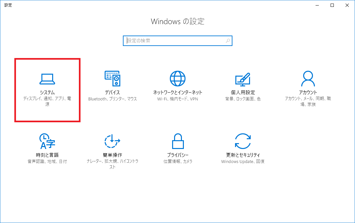Open the 個人用設定 paintbrush icon
Viewport: 355px width, 223px height.
coord(243,79)
